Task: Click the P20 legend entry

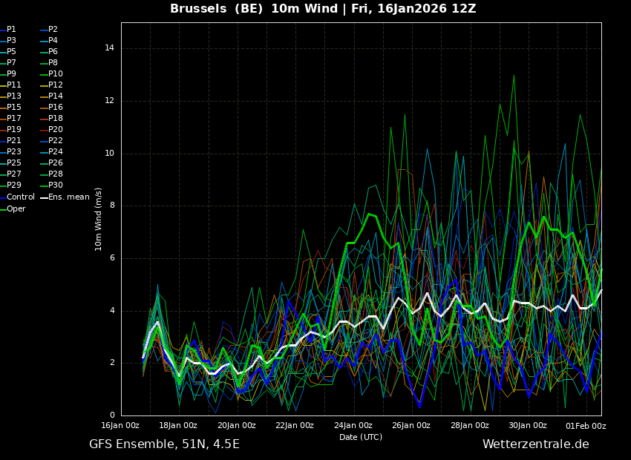Action: pyautogui.click(x=52, y=130)
